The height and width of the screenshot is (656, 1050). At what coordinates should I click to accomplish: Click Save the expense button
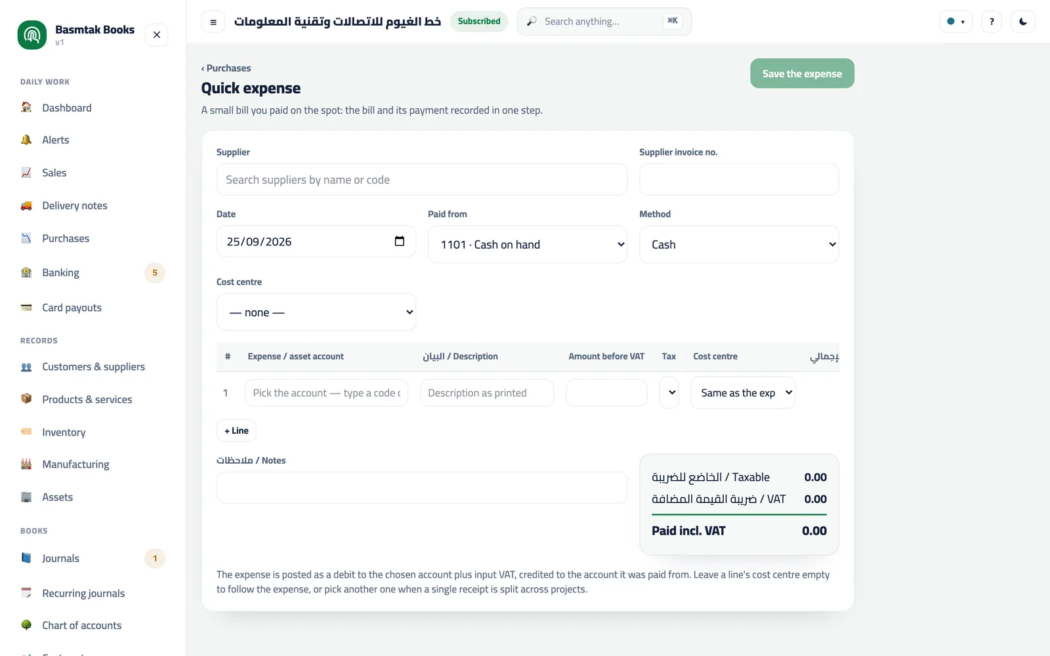[x=802, y=73]
